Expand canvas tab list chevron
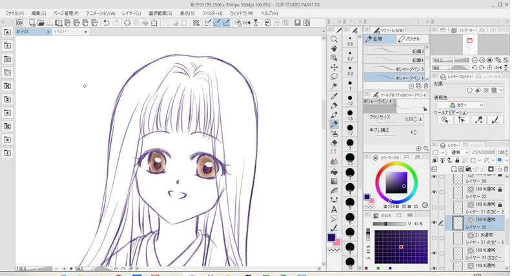The image size is (516, 276). 324,32
